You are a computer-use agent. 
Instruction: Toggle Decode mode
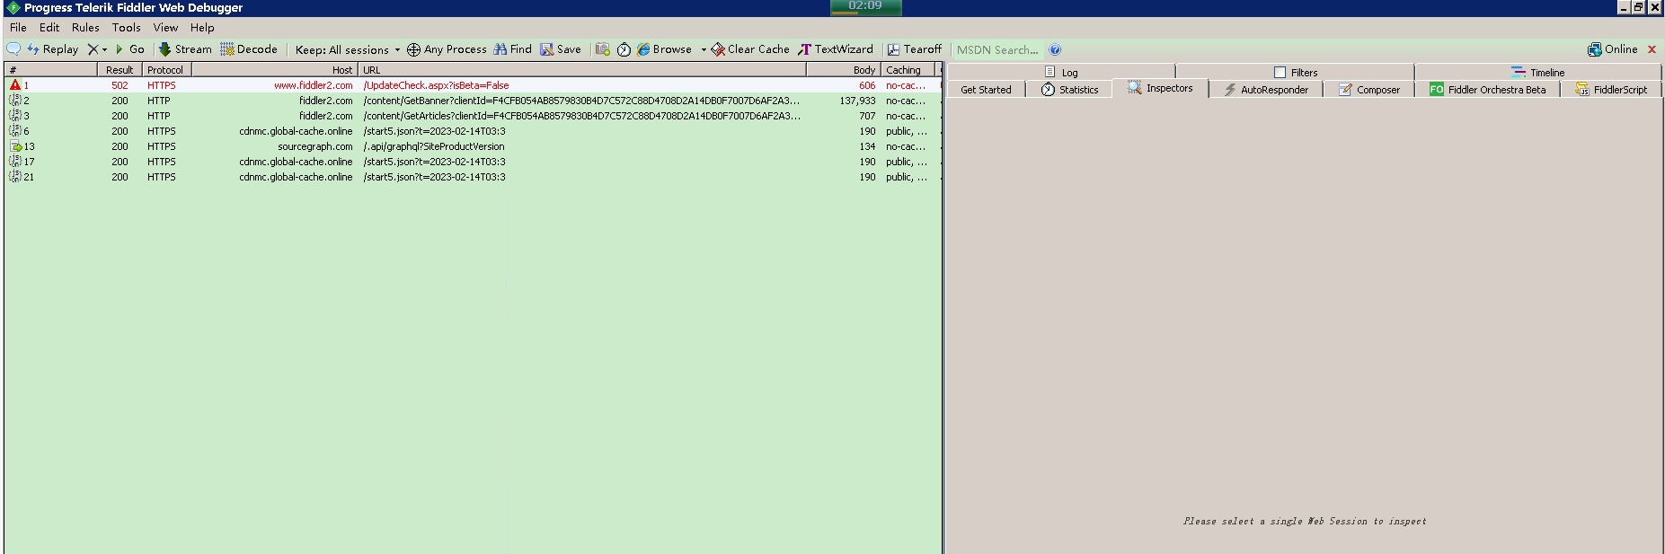pos(249,49)
